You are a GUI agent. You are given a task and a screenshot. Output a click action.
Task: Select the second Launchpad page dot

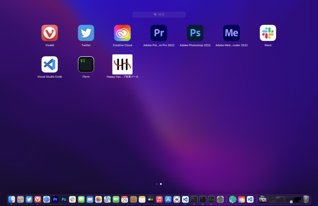161,184
